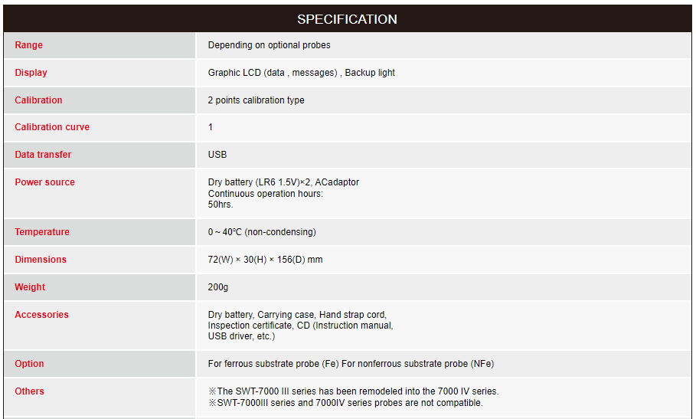Viewport: 696px width, 419px height.
Task: Click the 200g weight value
Action: 218,287
